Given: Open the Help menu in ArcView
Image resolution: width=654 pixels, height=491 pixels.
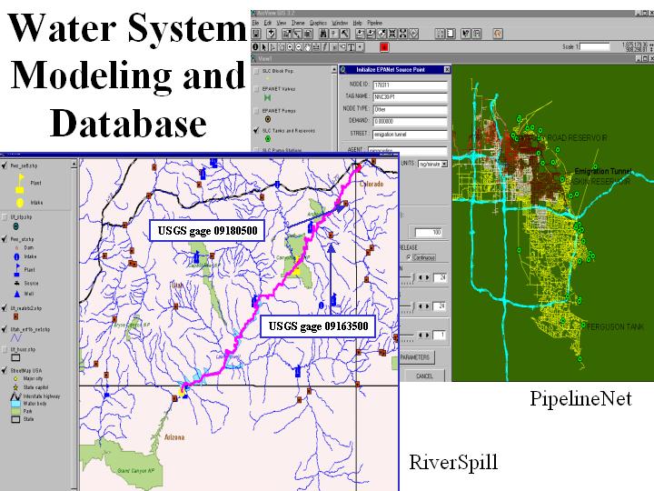Looking at the screenshot, I should pyautogui.click(x=358, y=23).
